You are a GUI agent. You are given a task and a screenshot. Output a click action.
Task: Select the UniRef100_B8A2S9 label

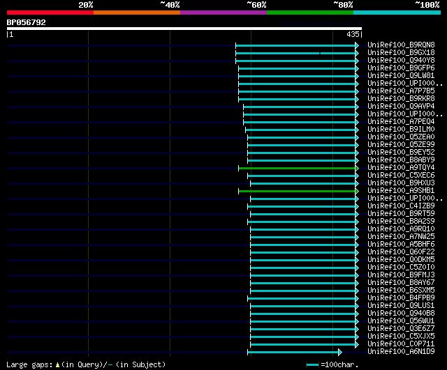(401, 222)
